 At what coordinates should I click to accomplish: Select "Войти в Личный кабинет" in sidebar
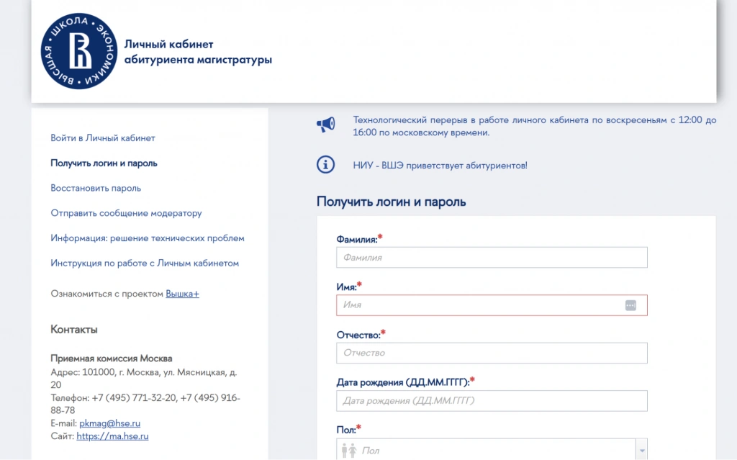[x=104, y=138]
